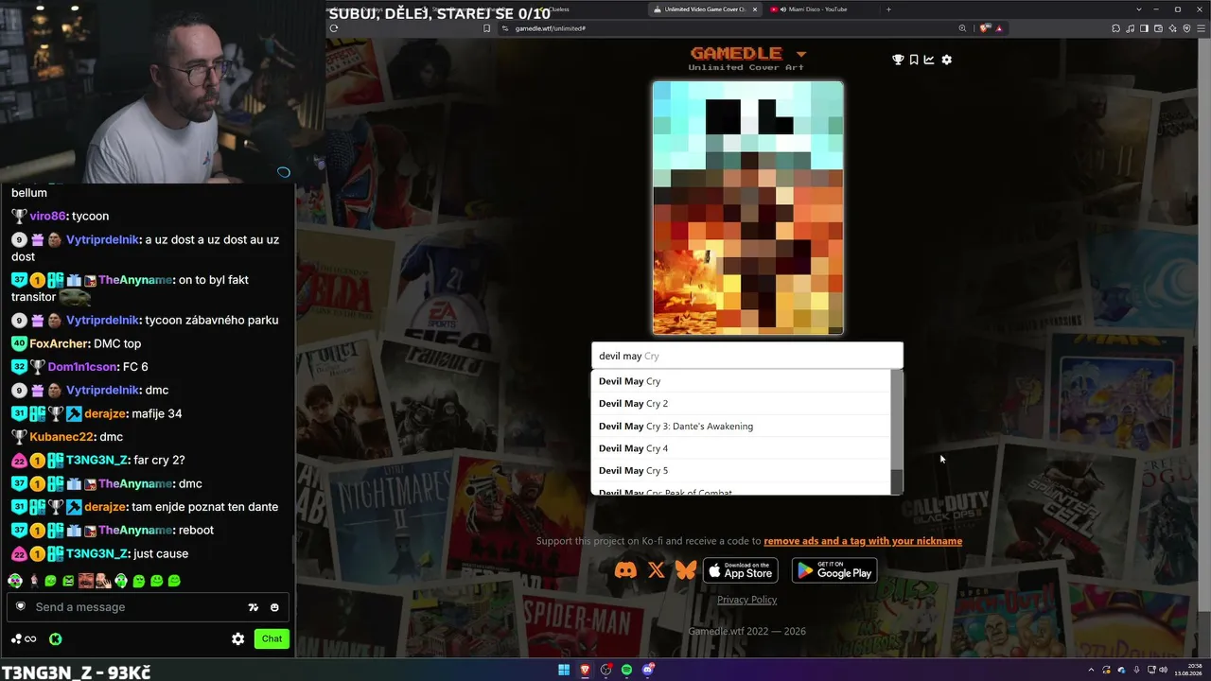Screen dimensions: 1211x681
Task: Click chat message "just cause"
Action: point(160,554)
